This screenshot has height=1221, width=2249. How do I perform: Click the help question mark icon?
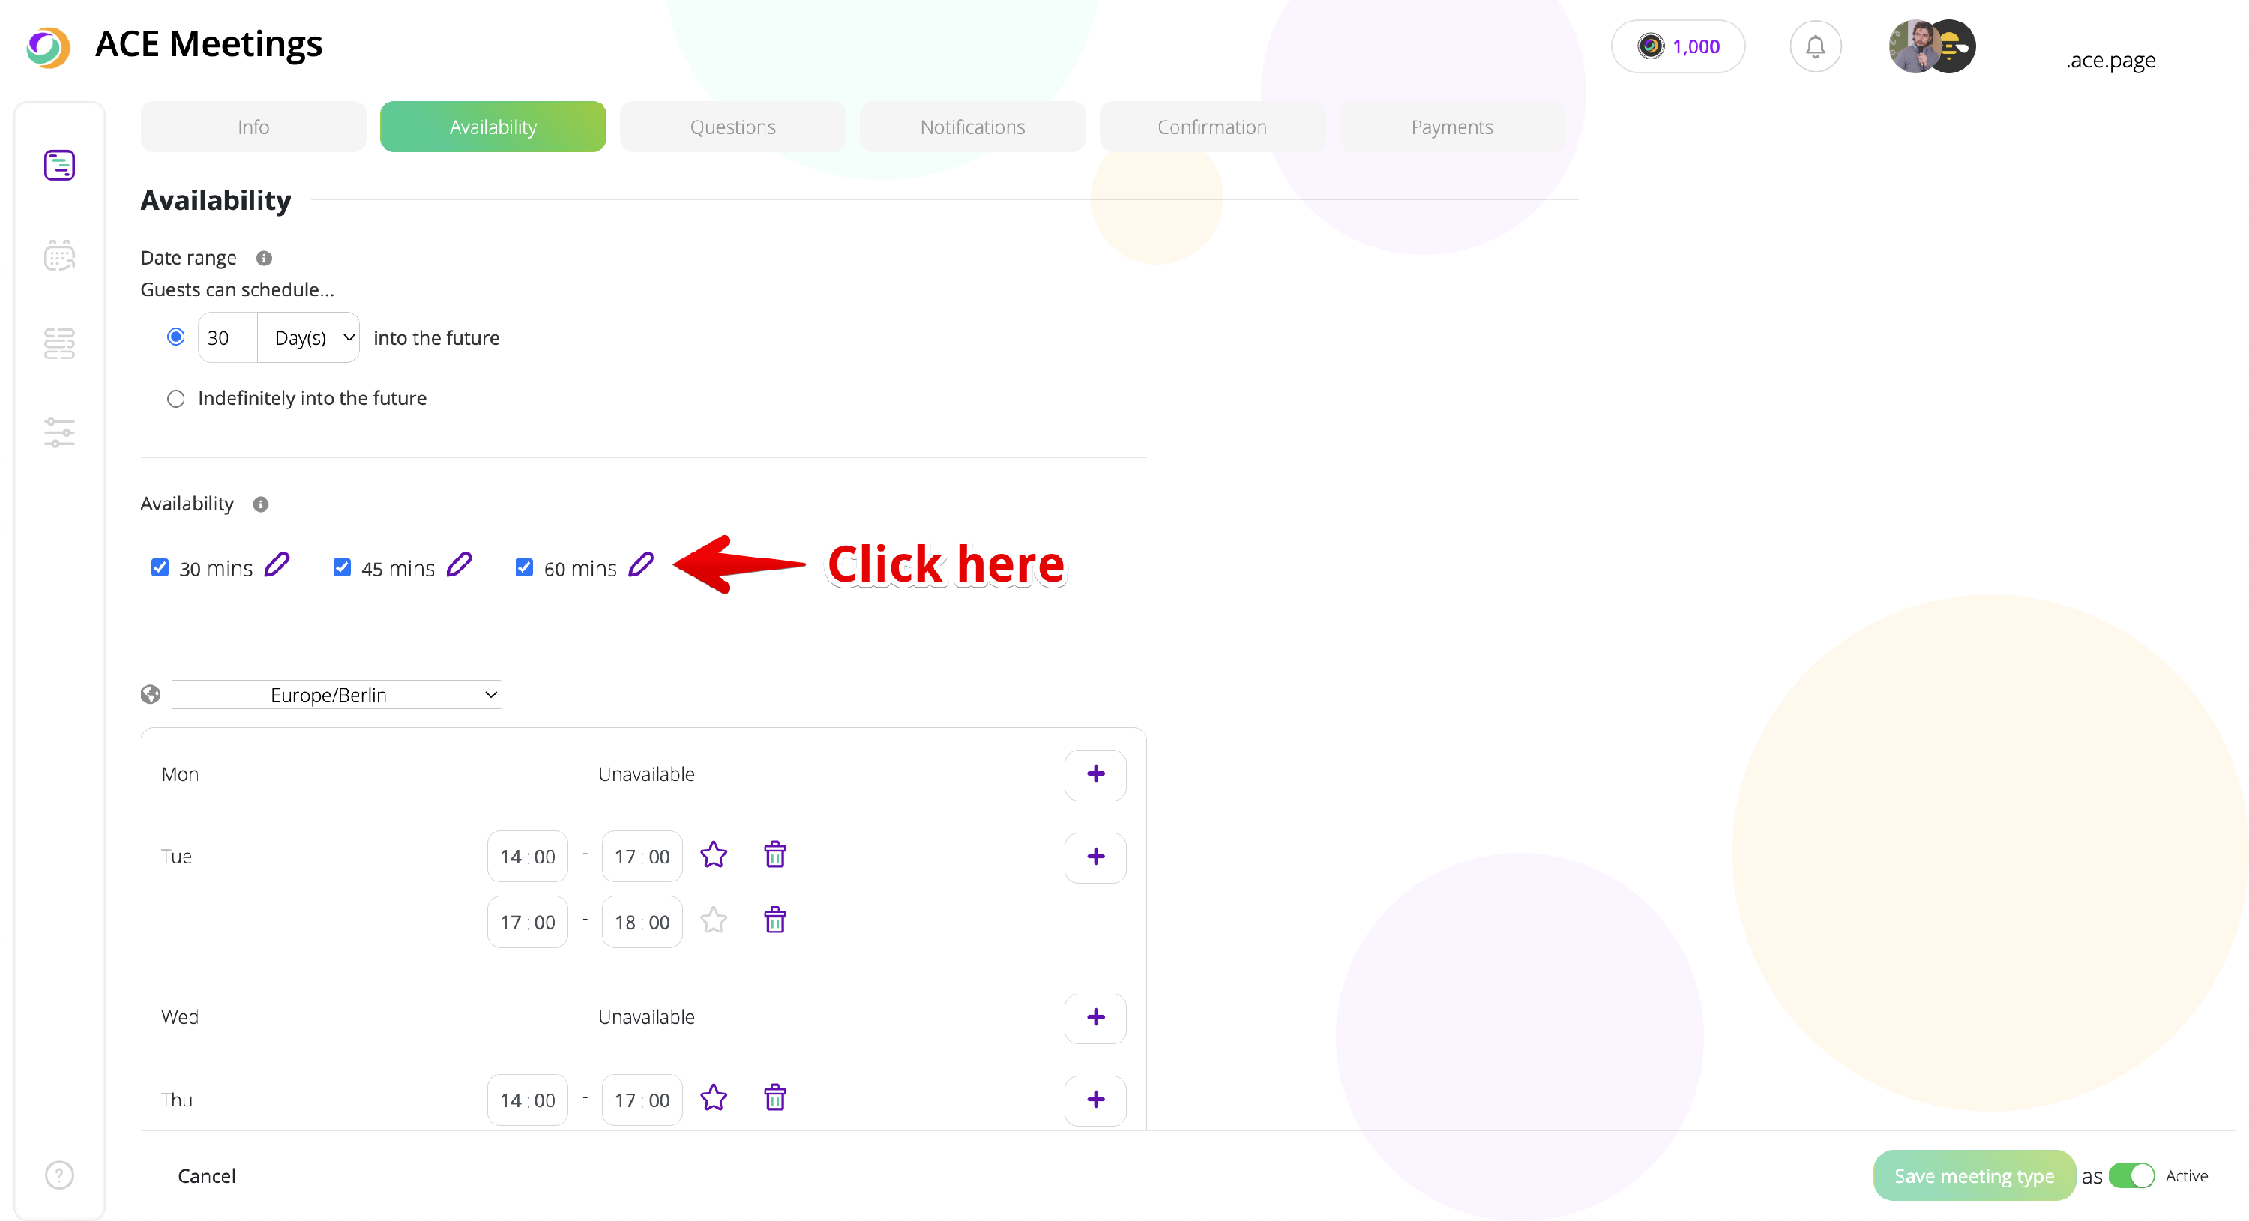pos(59,1175)
